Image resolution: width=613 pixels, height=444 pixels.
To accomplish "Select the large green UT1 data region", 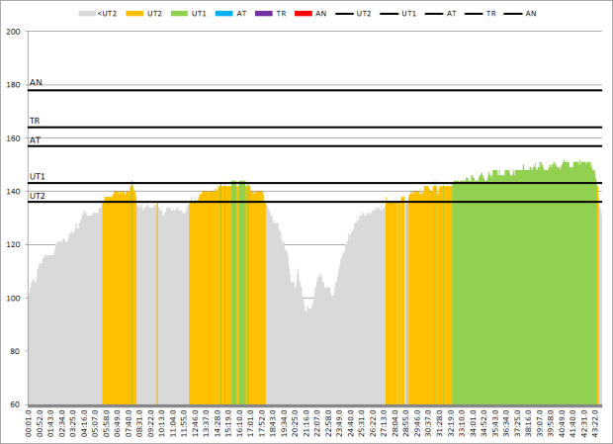I will [x=524, y=287].
